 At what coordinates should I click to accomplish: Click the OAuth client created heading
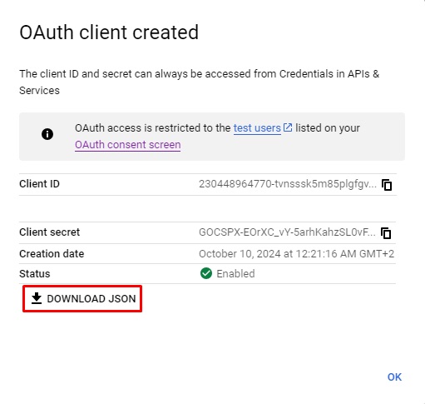(x=109, y=32)
